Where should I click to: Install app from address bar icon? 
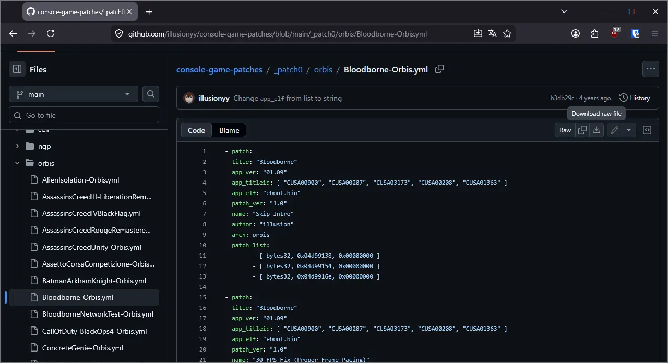coord(478,33)
